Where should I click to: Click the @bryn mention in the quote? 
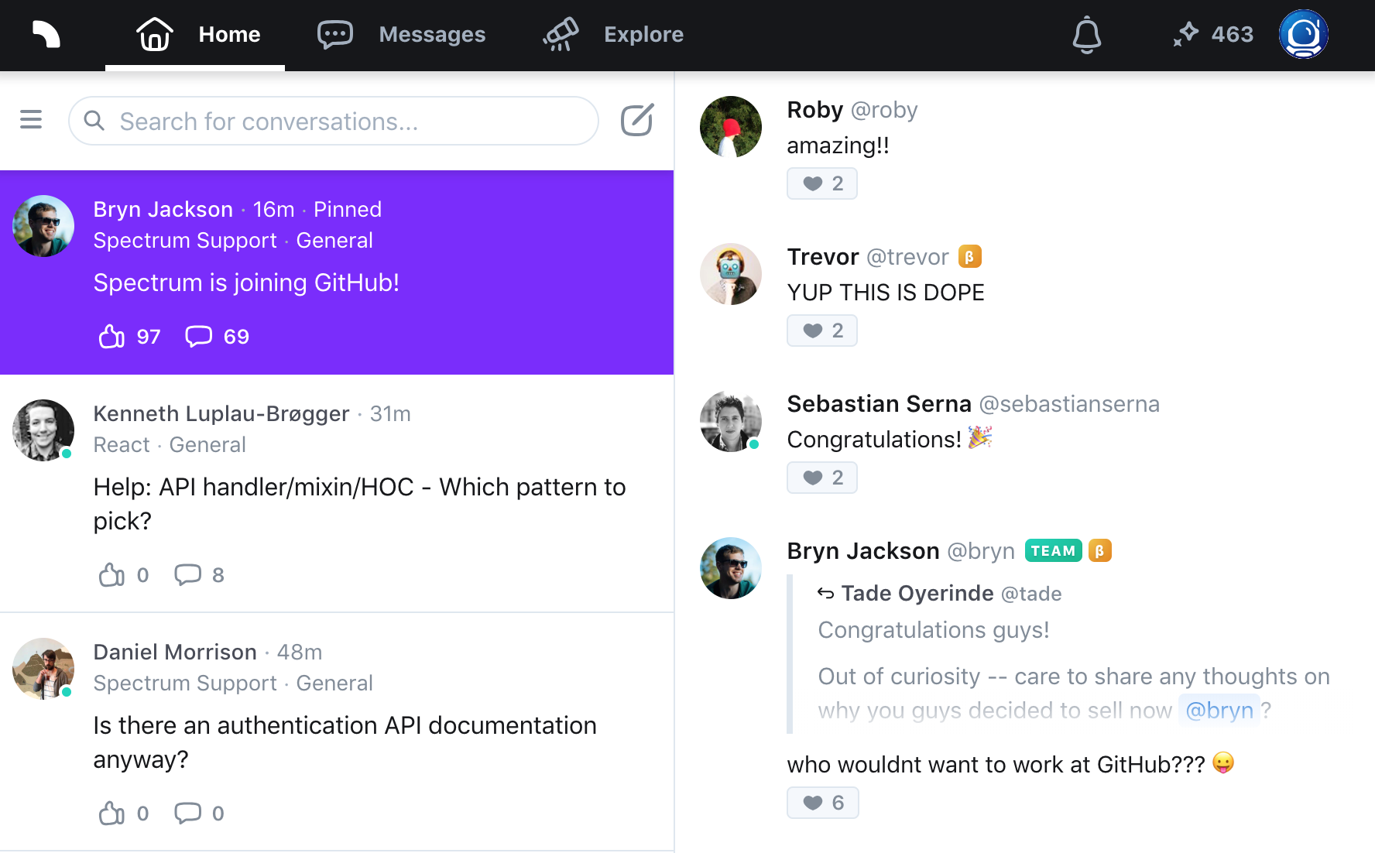coord(1219,711)
